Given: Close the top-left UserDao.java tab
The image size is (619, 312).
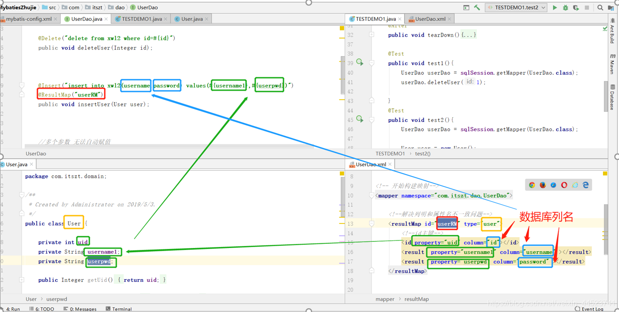Looking at the screenshot, I should [106, 19].
